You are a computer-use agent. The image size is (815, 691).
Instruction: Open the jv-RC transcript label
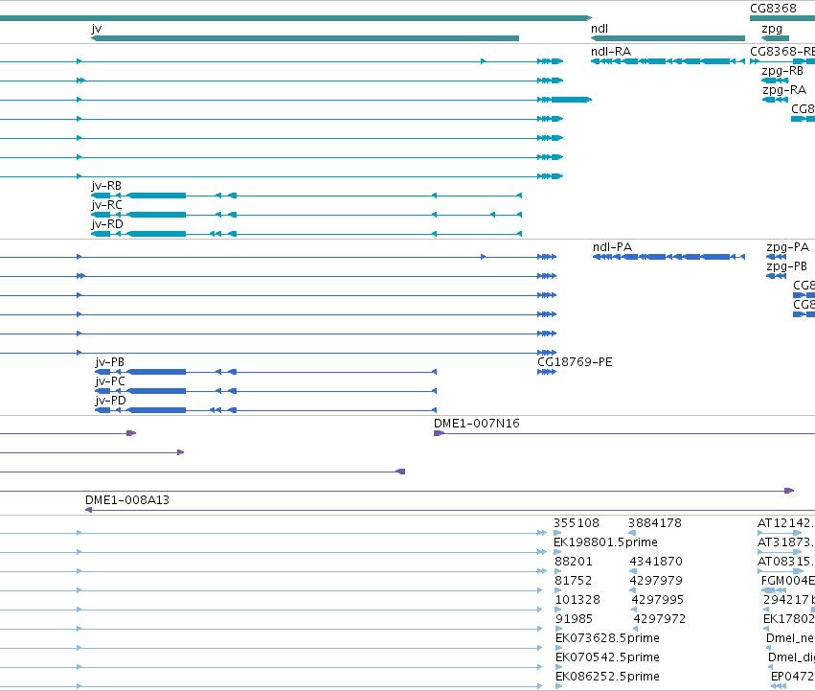[x=106, y=205]
